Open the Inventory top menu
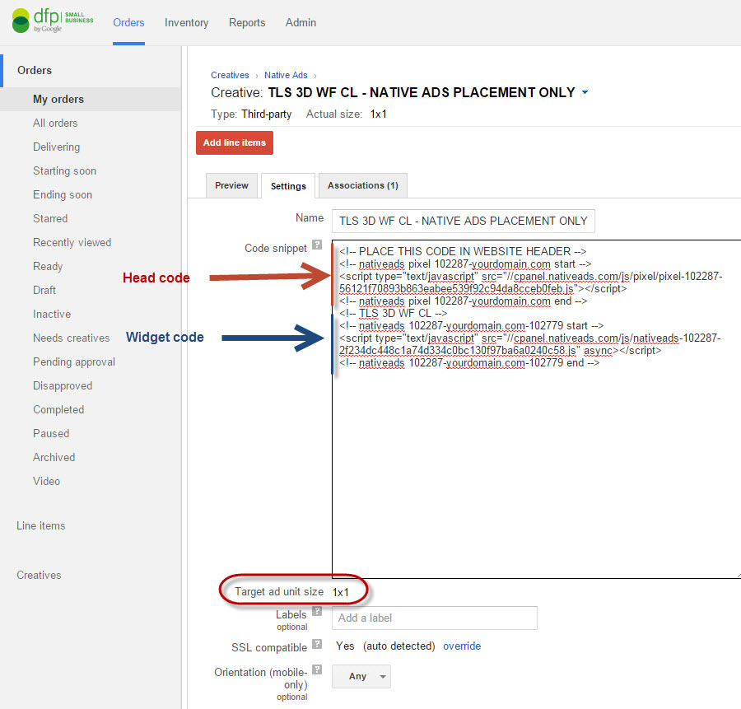The height and width of the screenshot is (709, 741). coord(186,23)
